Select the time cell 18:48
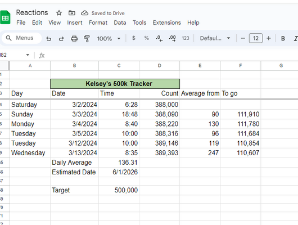298x225 pixels. (x=119, y=114)
